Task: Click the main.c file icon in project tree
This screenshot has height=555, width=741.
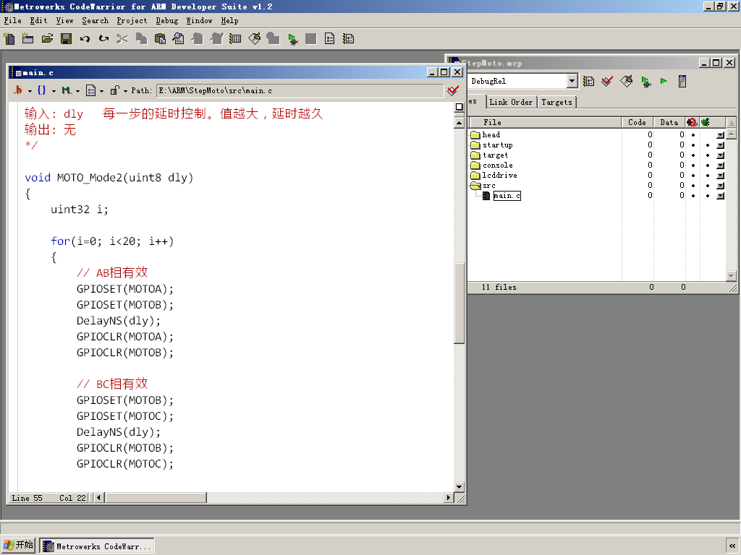Action: coord(486,195)
